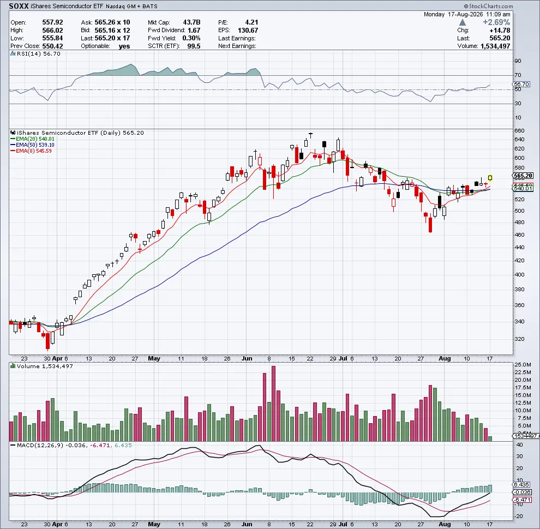Click the EMA(20) 540.01 legend
The width and height of the screenshot is (540, 529).
tap(32, 139)
